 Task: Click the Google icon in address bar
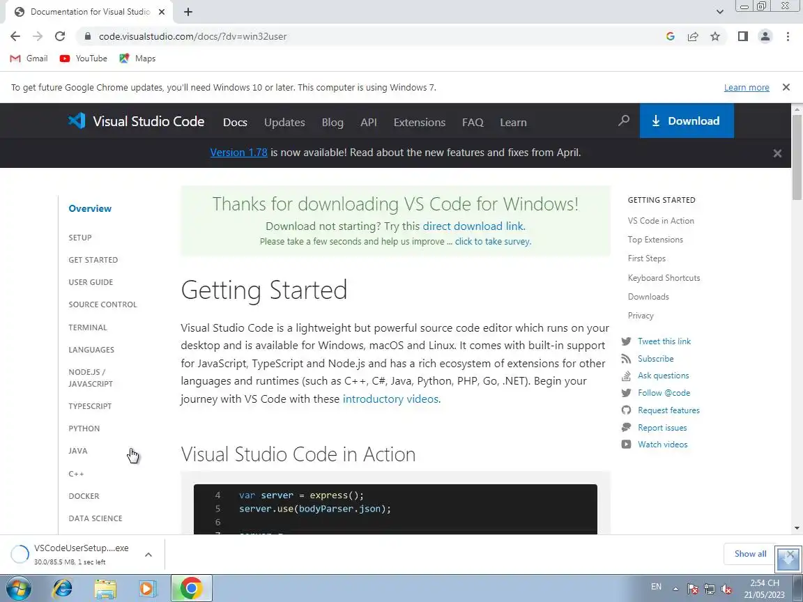[x=671, y=36]
